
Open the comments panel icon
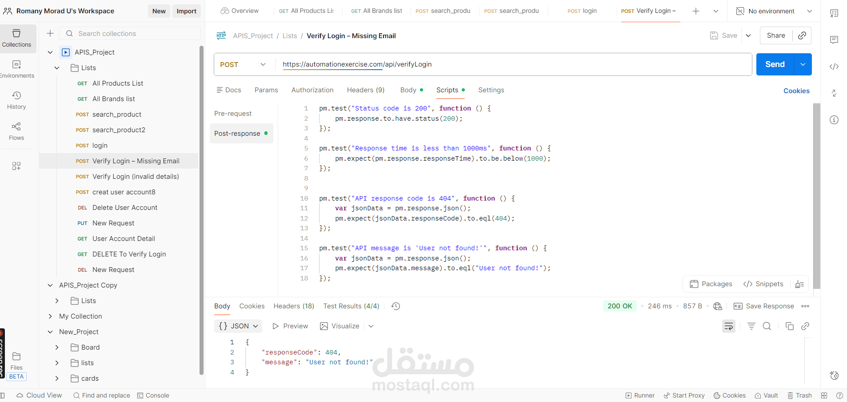coord(834,40)
